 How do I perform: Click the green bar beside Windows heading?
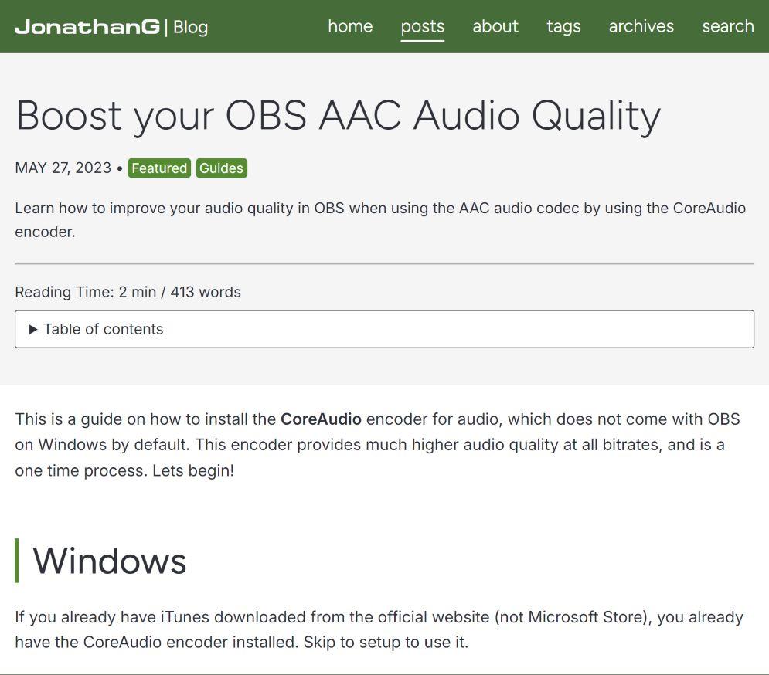17,561
